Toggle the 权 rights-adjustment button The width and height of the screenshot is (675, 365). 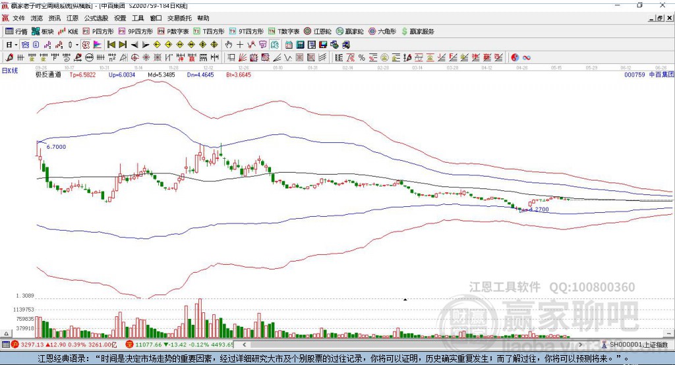pyautogui.click(x=86, y=45)
